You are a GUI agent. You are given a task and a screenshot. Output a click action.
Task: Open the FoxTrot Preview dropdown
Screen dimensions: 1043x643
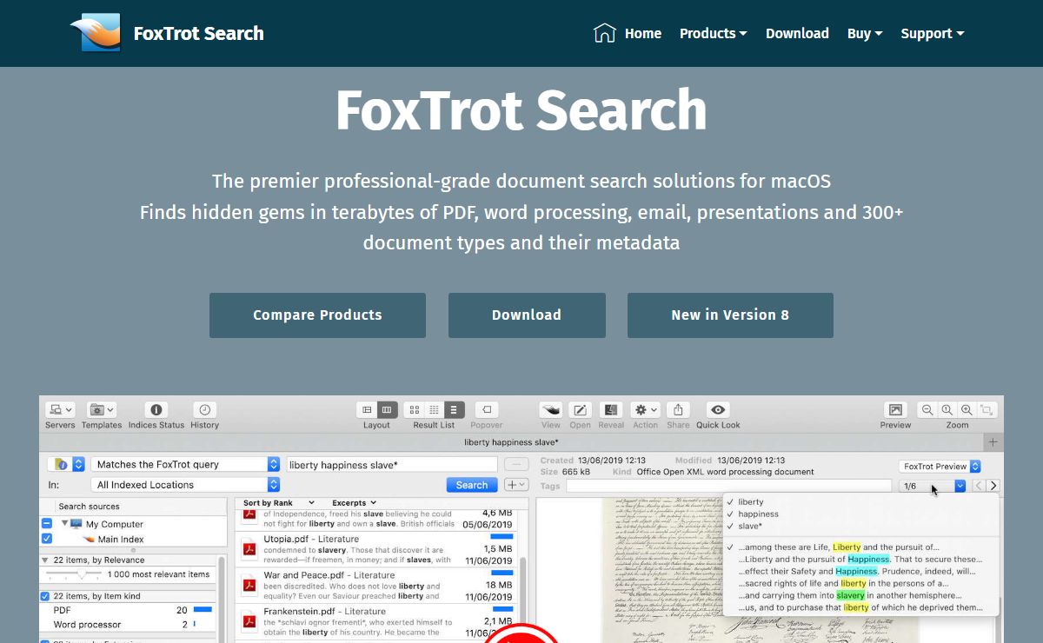click(940, 467)
